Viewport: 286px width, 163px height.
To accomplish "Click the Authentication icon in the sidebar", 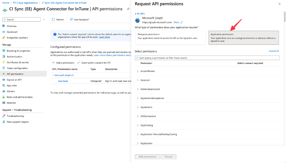I will tap(4, 56).
